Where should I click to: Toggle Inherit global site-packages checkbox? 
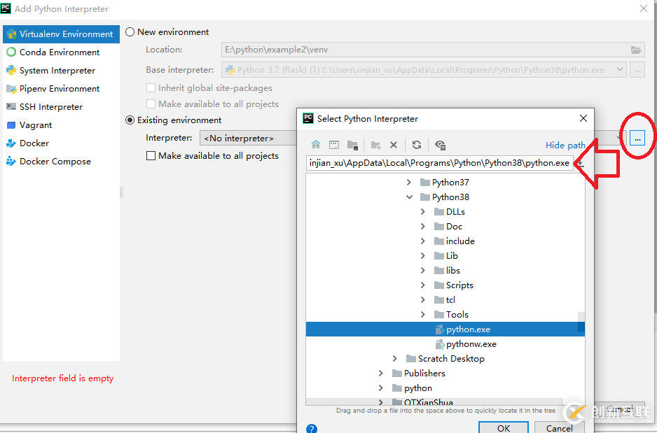pyautogui.click(x=151, y=88)
